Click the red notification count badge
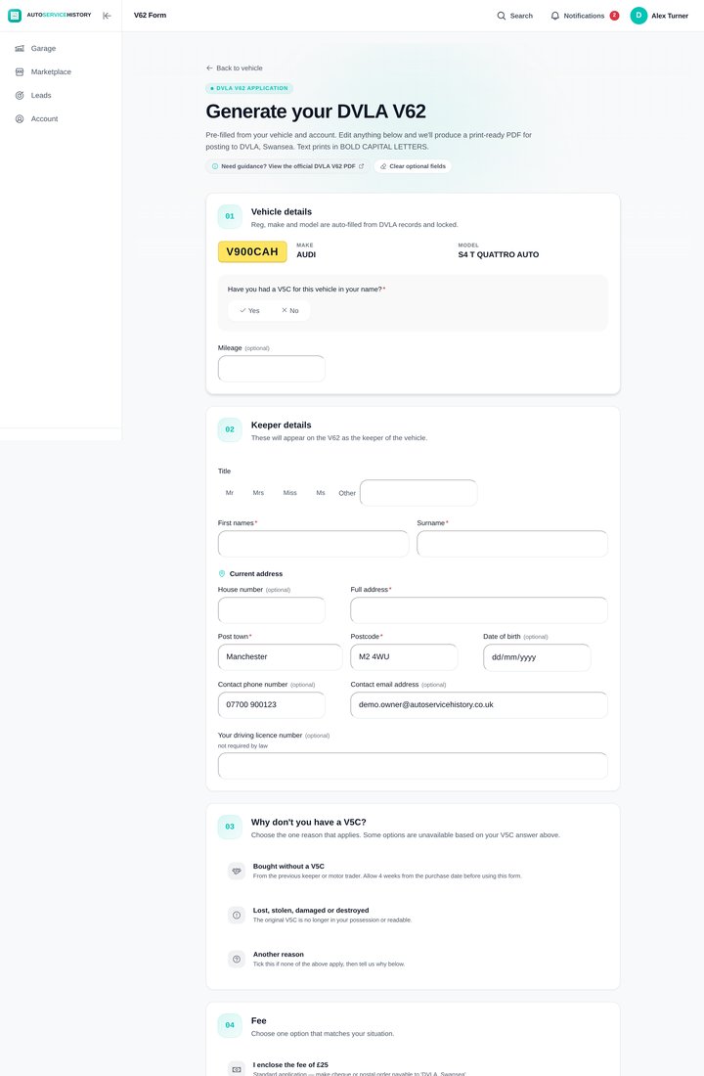Screen dimensions: 704x1076 [x=614, y=15]
